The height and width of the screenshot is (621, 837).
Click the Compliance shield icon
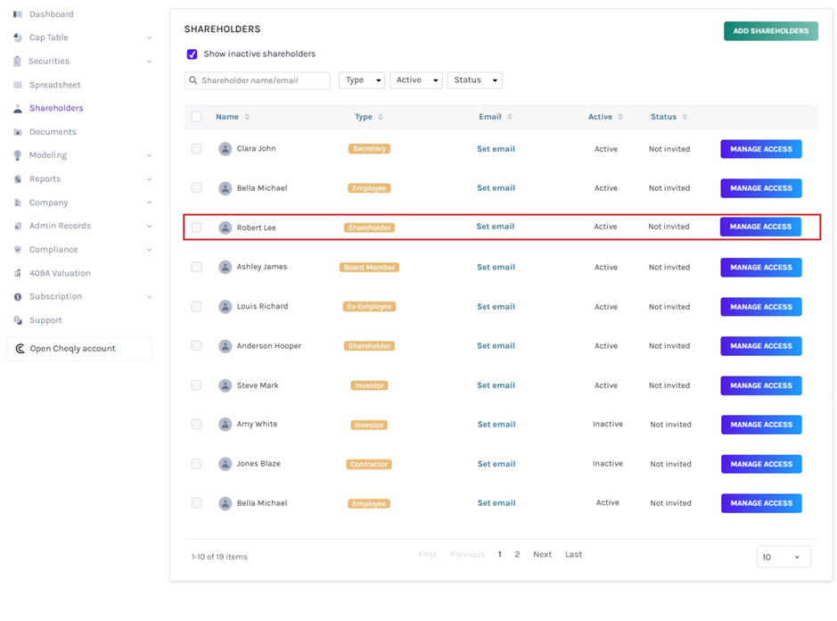pyautogui.click(x=18, y=250)
